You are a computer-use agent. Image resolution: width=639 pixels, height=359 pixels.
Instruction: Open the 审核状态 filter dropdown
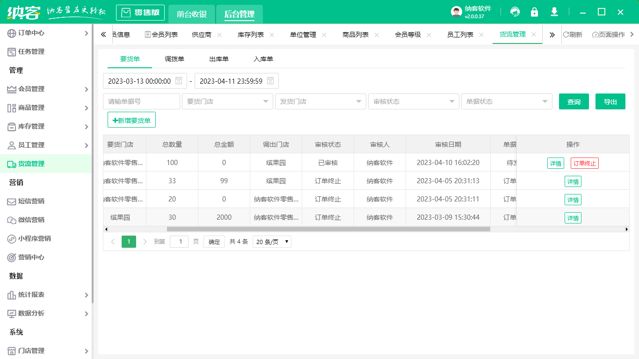414,101
